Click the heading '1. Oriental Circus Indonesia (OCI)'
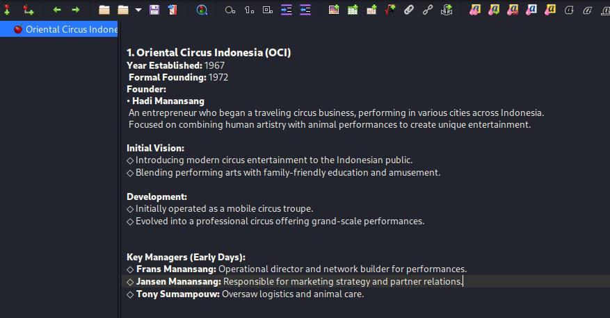This screenshot has width=610, height=318. [x=209, y=52]
